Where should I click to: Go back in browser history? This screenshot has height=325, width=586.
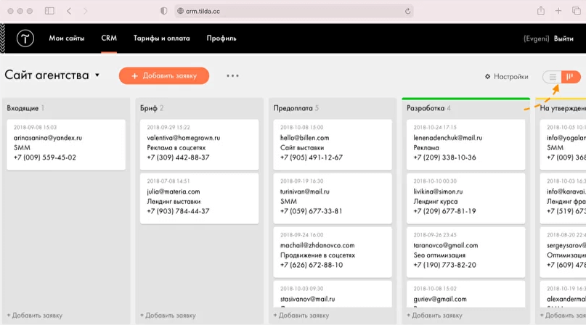point(69,11)
